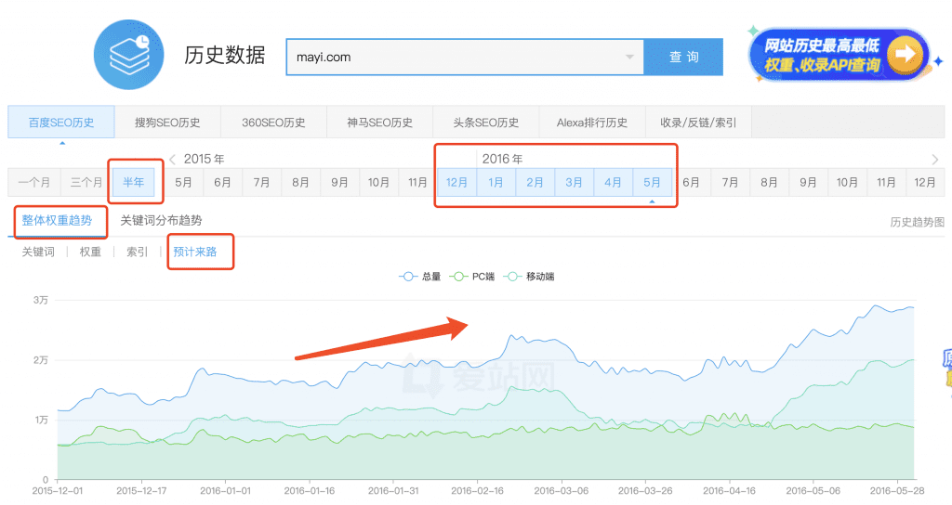Select the 关键词分布趋势 tab
The width and height of the screenshot is (952, 505).
pos(161,221)
